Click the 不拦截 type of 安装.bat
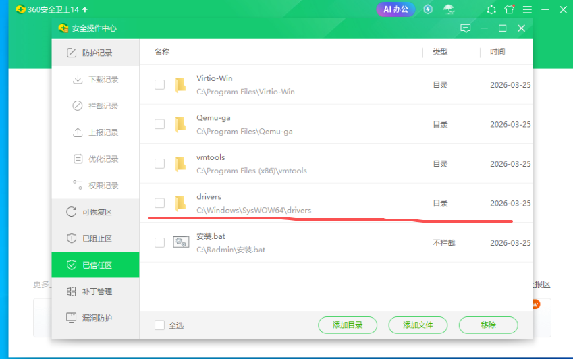This screenshot has height=359, width=573. 443,243
